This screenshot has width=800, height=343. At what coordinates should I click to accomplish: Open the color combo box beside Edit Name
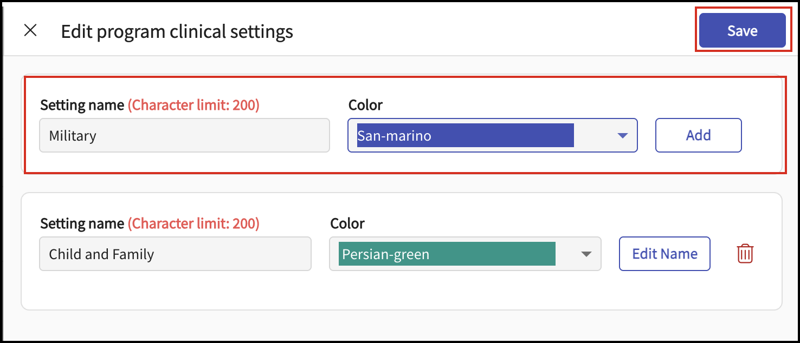(x=465, y=254)
